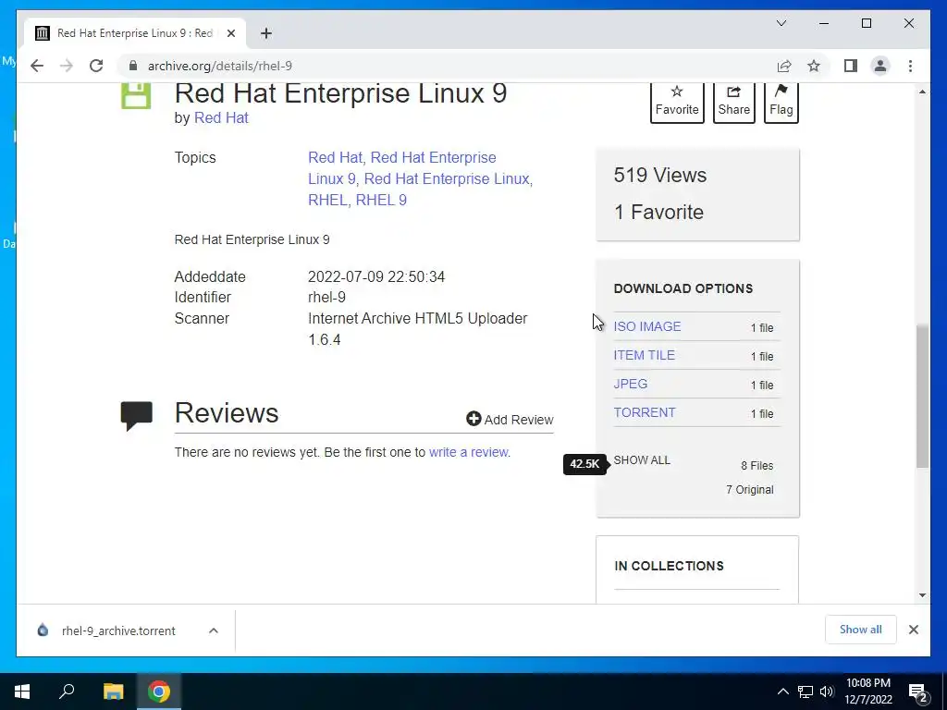Download the ISO IMAGE file
This screenshot has height=710, width=947.
click(646, 326)
